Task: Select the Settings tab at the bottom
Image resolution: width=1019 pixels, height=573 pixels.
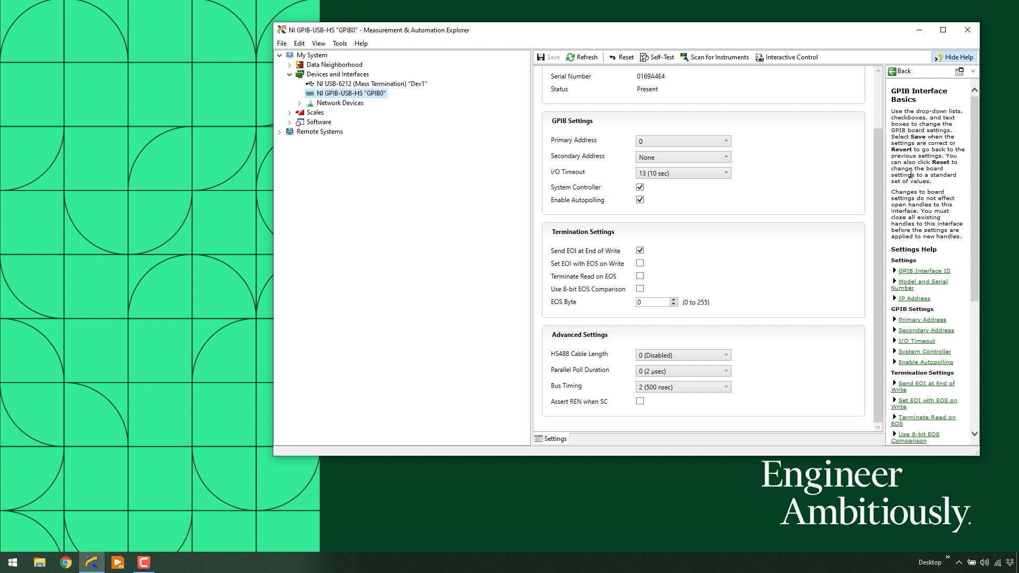Action: pos(551,439)
